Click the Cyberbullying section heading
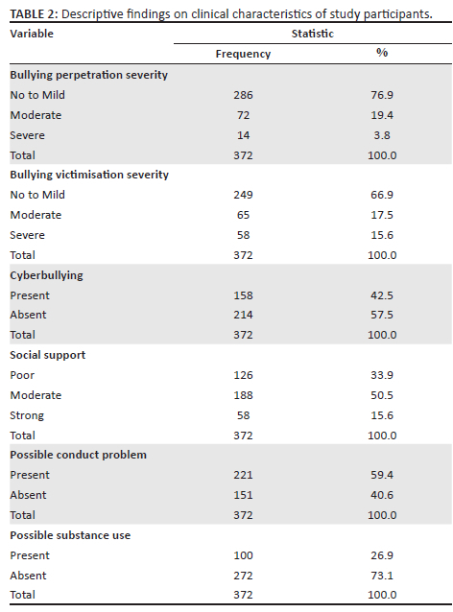Image resolution: width=453 pixels, height=612 pixels. (46, 275)
